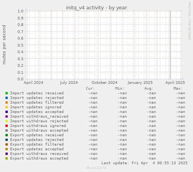
Task: Click the dark green Export updates received swatch
Action: 7,135
